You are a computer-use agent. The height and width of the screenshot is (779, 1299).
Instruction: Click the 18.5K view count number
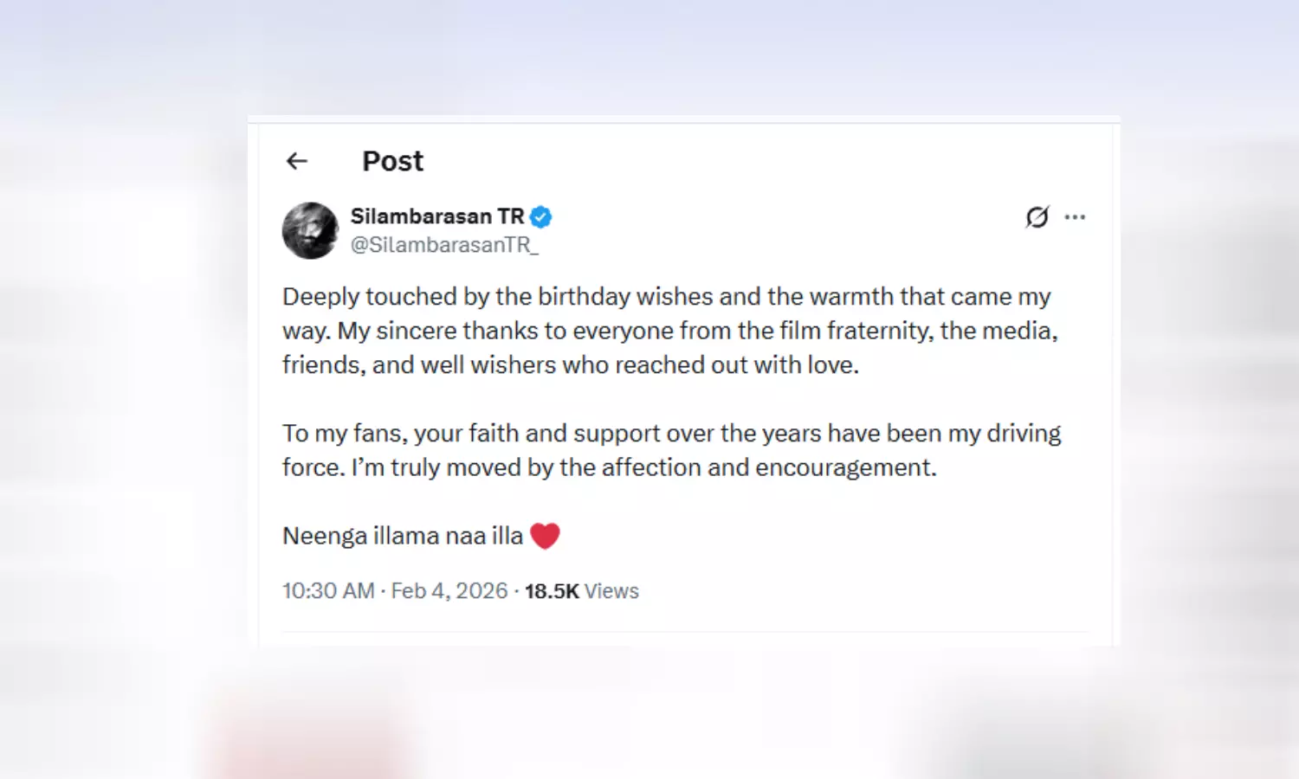(x=552, y=591)
